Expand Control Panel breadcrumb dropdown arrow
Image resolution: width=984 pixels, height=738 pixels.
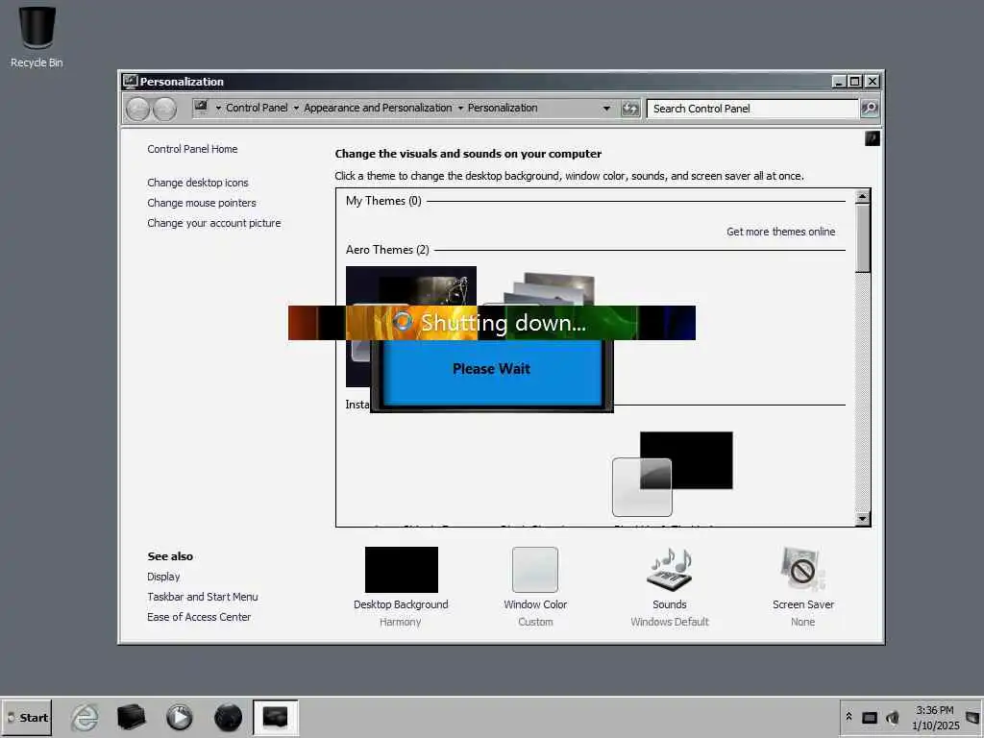pos(218,108)
